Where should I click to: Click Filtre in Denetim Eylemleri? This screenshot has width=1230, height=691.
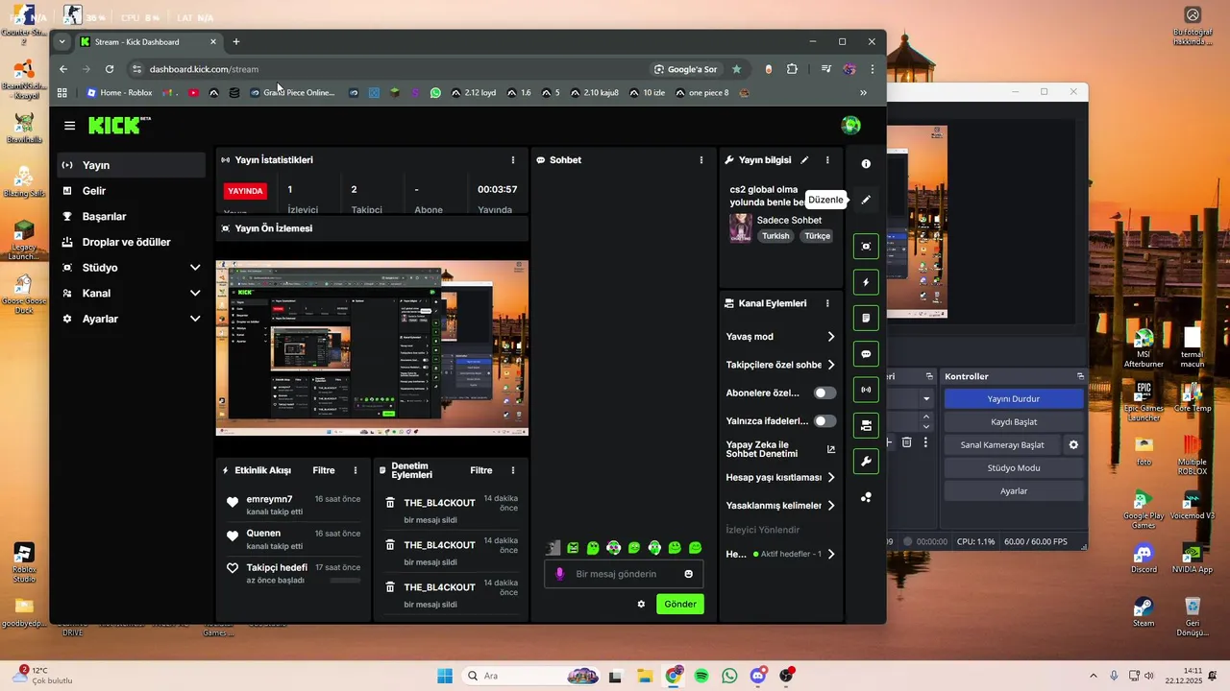481,470
